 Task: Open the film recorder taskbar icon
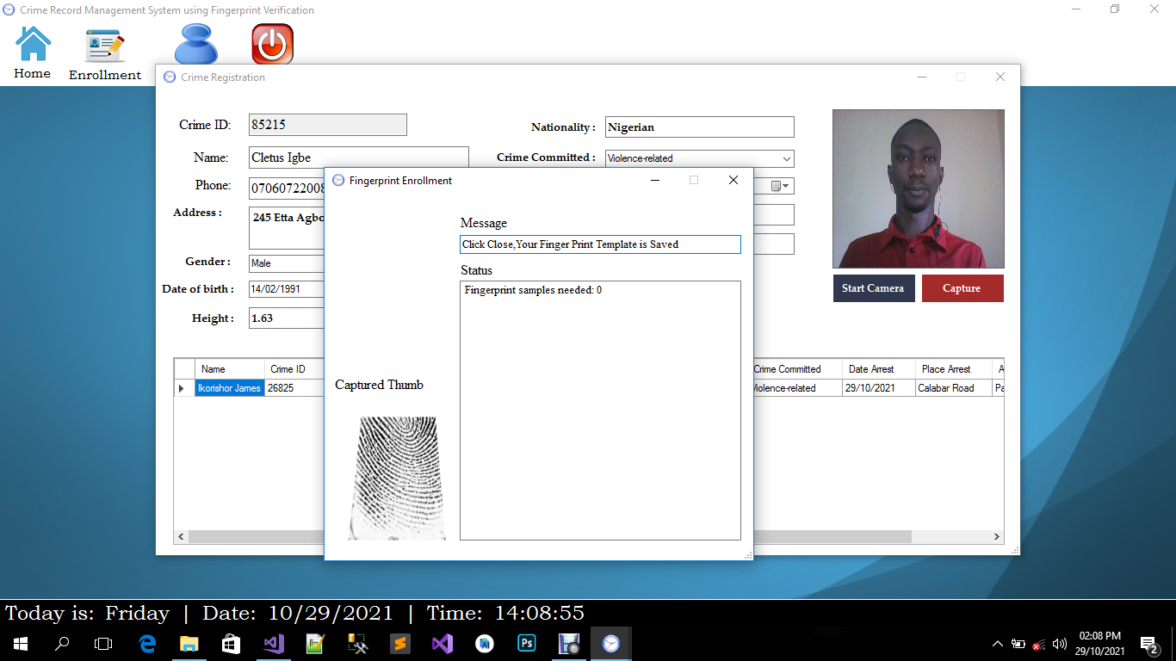point(568,644)
